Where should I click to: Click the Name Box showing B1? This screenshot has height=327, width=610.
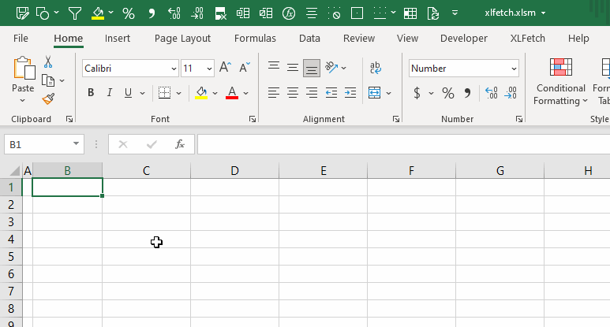click(38, 144)
